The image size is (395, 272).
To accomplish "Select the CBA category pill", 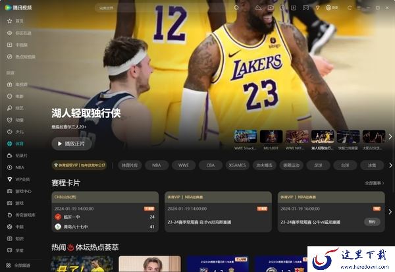I will tap(211, 165).
